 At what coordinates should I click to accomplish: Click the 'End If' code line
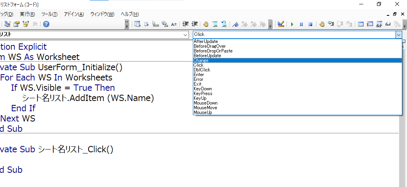coord(23,108)
